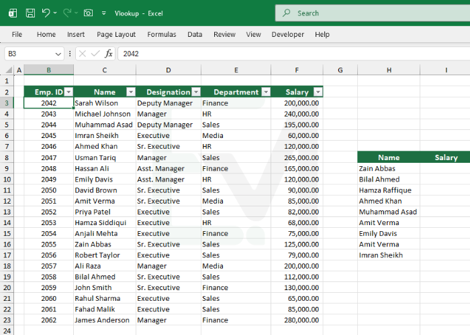Select Emp. ID cell 2060
Screen dimensions: 470x335
click(48, 299)
